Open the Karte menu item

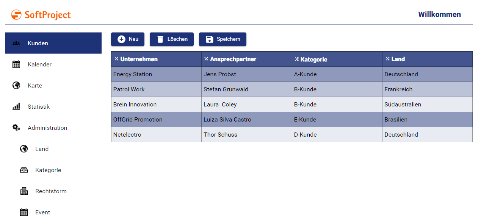(35, 86)
